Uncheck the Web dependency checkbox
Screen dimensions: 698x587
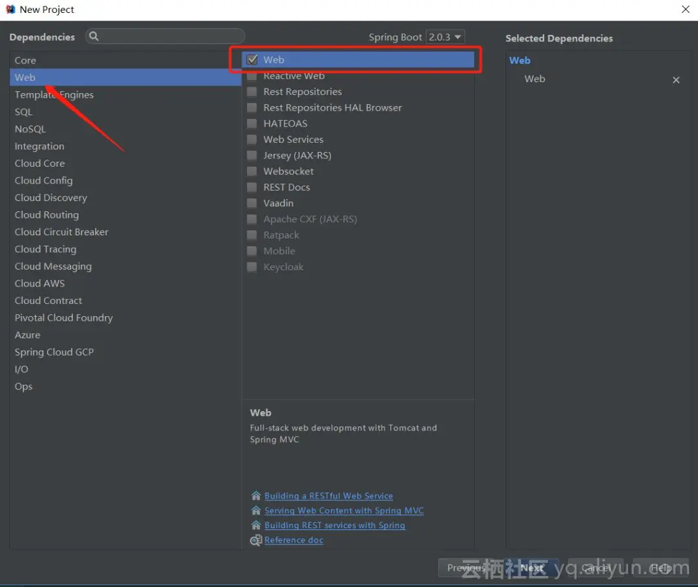coord(252,59)
